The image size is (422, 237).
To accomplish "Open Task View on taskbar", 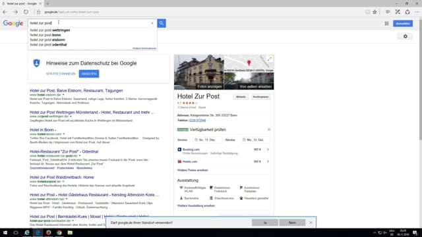I will [16, 232].
